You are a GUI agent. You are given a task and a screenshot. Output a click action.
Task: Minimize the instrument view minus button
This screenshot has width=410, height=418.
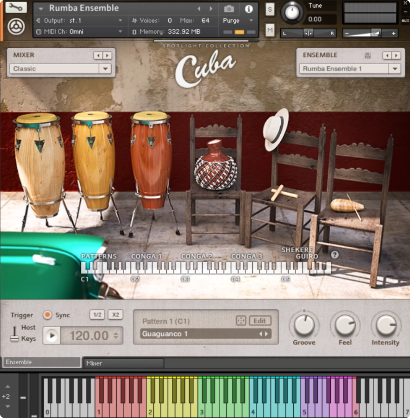click(x=406, y=12)
